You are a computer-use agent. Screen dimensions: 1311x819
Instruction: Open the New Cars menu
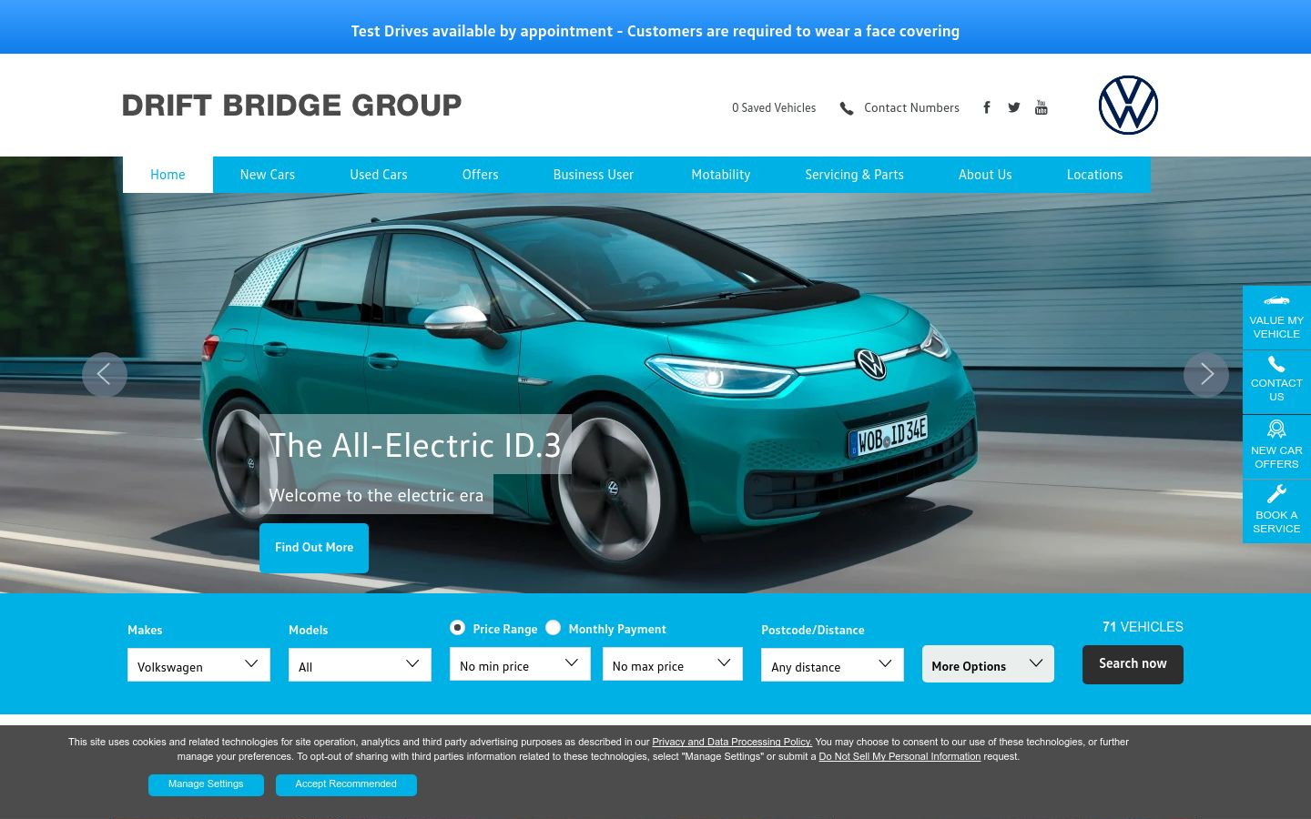(268, 175)
